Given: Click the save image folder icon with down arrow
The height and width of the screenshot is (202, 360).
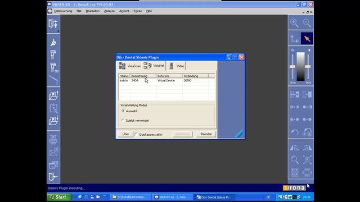Looking at the screenshot, I should pos(53,121).
